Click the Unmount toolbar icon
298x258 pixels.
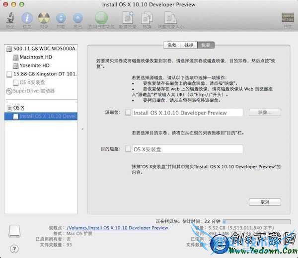coord(61,18)
